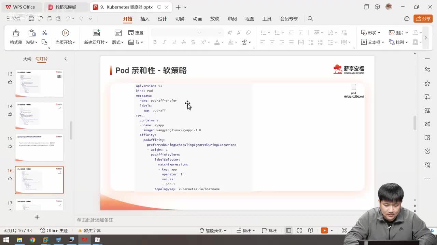This screenshot has height=245, width=437.
Task: Click the Notes (备注) status button
Action: pyautogui.click(x=245, y=231)
